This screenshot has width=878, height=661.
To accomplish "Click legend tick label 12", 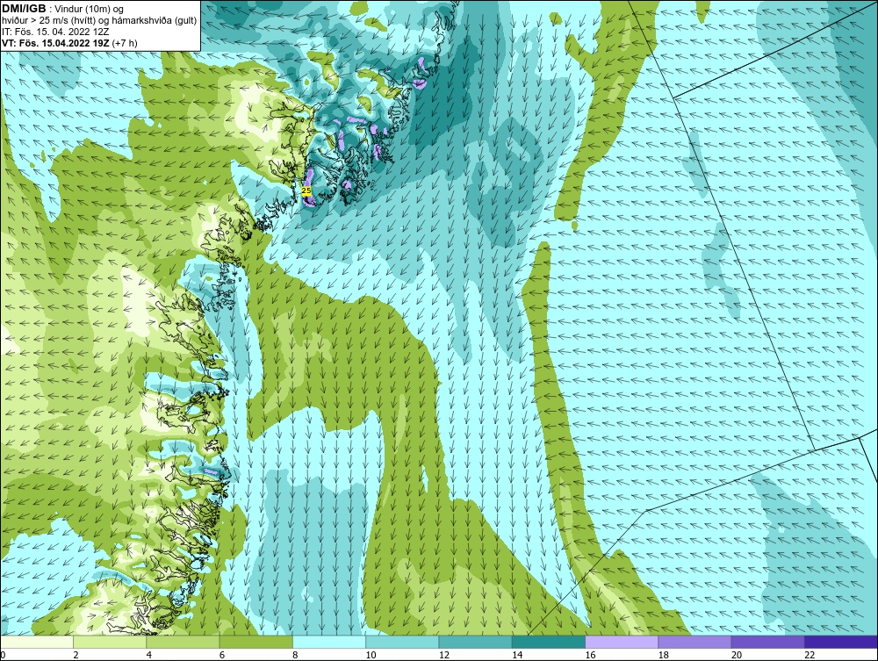I will coord(443,656).
